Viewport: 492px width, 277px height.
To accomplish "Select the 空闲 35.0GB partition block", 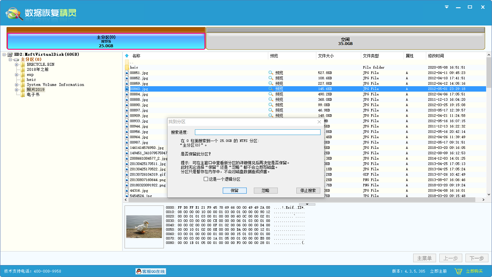I will [345, 41].
